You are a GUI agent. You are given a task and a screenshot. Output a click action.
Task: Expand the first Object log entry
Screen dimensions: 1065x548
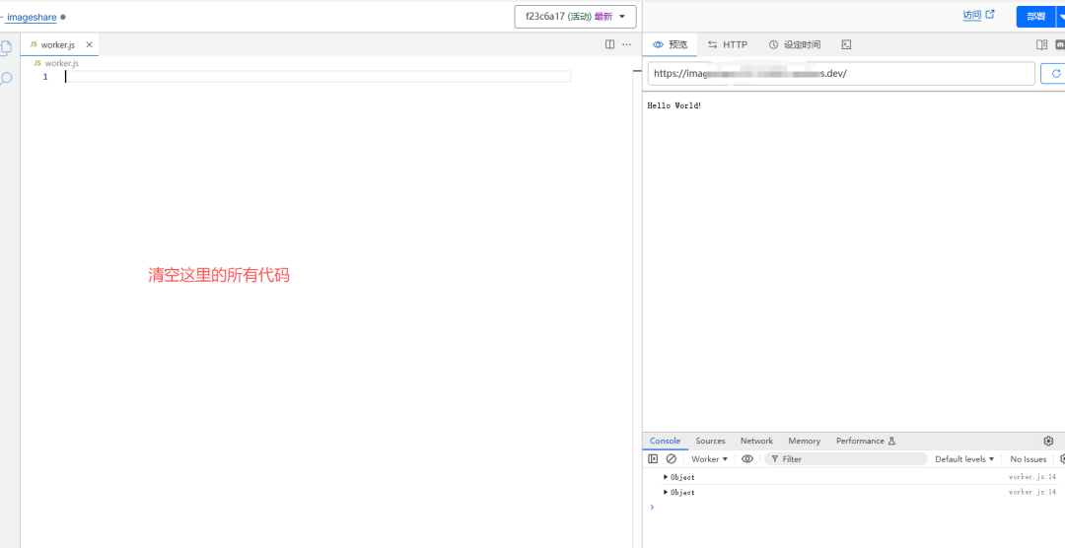(x=667, y=477)
